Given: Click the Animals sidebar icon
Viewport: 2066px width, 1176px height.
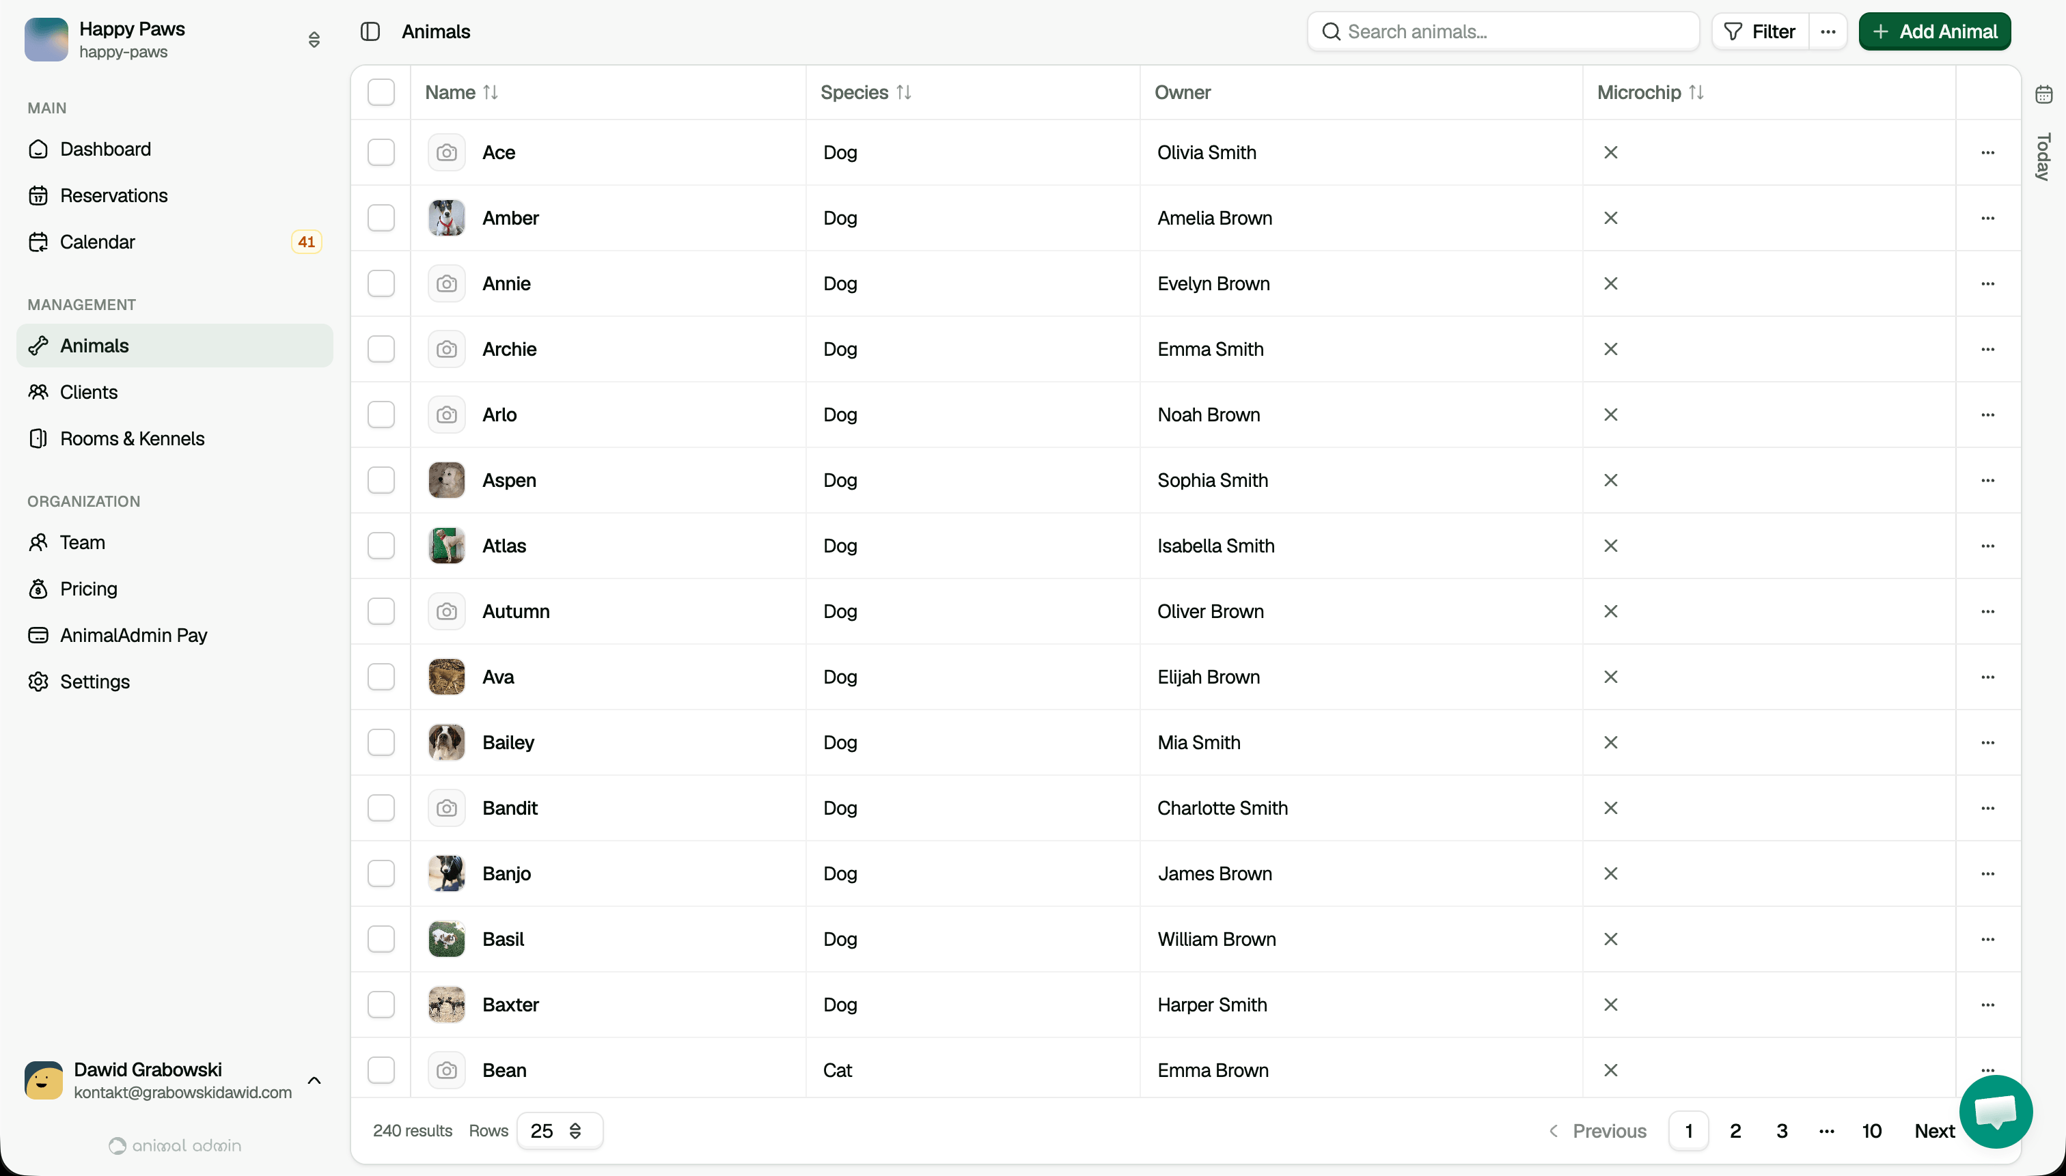Looking at the screenshot, I should click(38, 346).
